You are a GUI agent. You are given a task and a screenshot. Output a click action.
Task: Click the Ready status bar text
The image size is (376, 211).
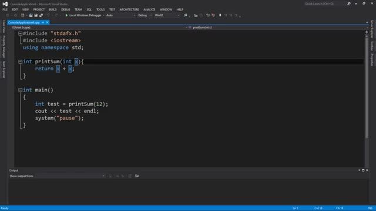pyautogui.click(x=5, y=209)
